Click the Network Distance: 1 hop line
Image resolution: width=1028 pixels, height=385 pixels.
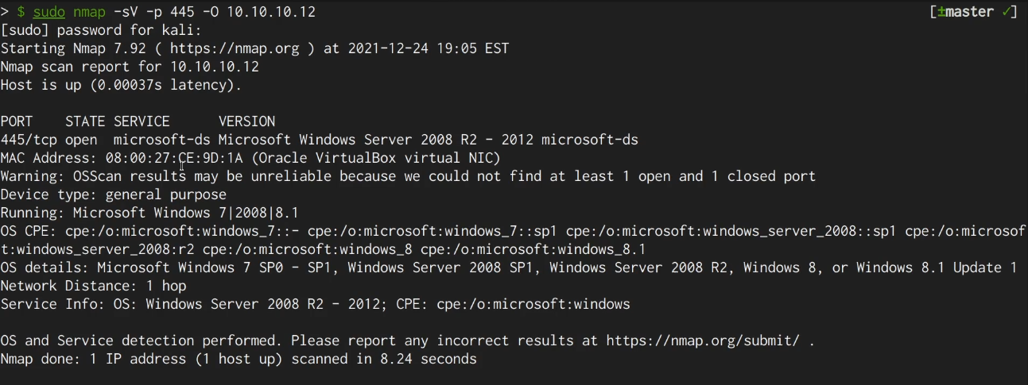(93, 286)
